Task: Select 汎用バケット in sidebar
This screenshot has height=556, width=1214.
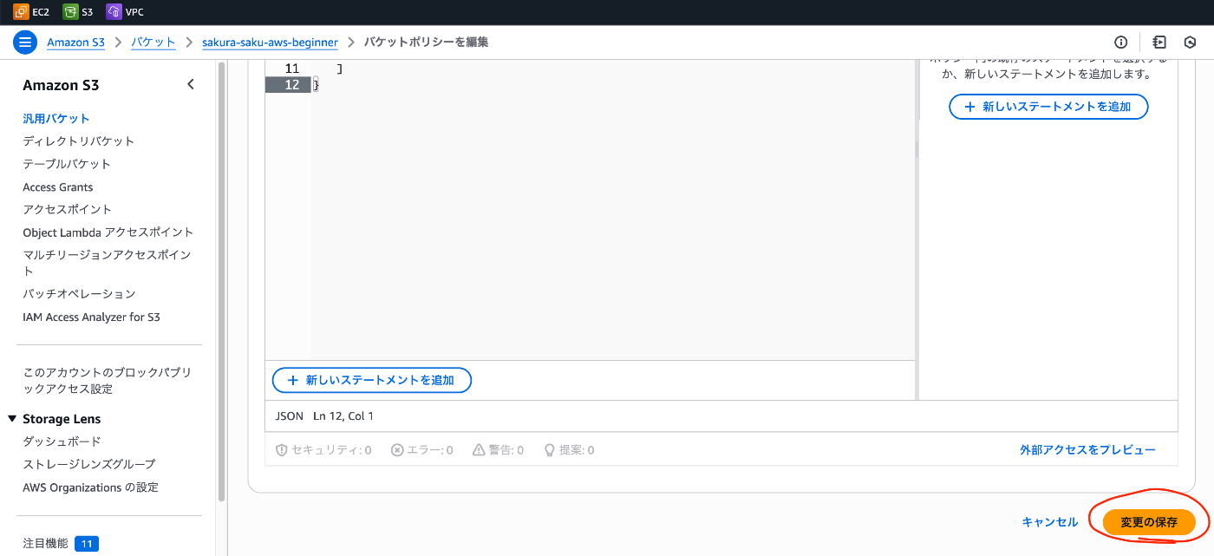Action: tap(56, 119)
